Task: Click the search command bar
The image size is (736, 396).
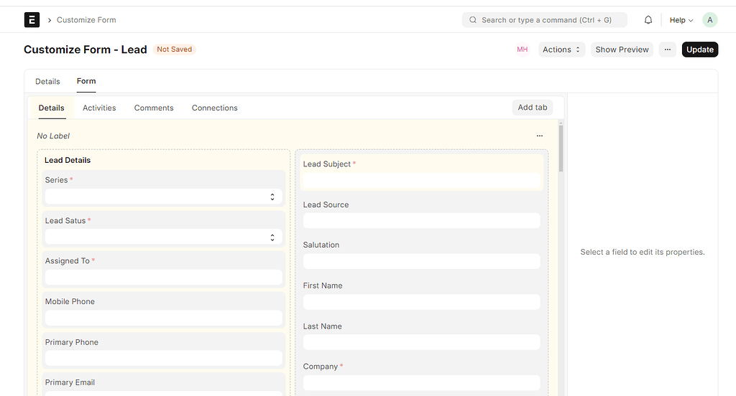Action: coord(545,19)
